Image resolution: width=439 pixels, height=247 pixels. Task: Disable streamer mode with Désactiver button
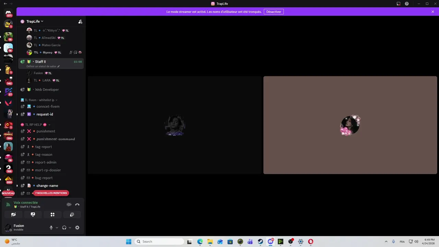(274, 12)
